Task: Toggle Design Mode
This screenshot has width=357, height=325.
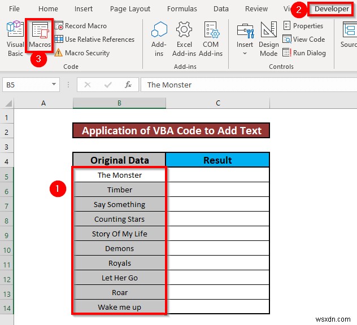Action: pos(269,39)
